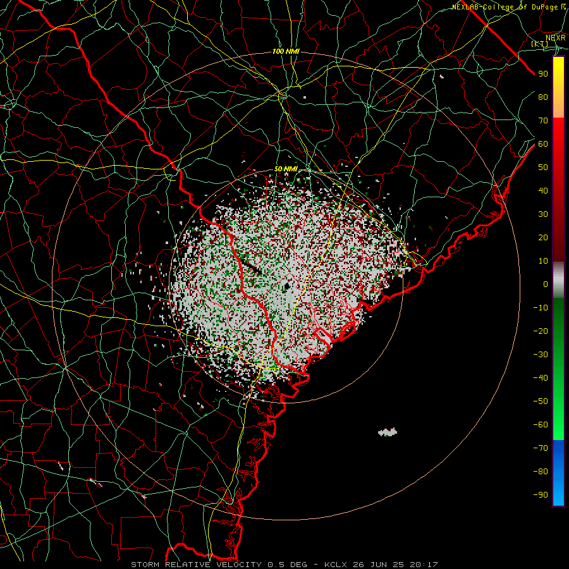Select the -50 value on velocity scale

coord(541,401)
